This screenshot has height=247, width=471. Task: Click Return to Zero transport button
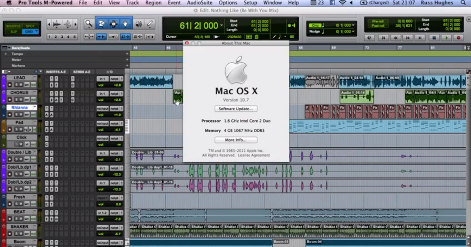(383, 38)
